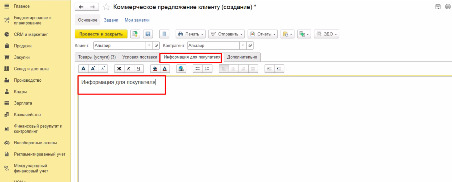The image size is (452, 182).
Task: Click Провести и закрыть button
Action: pyautogui.click(x=101, y=34)
